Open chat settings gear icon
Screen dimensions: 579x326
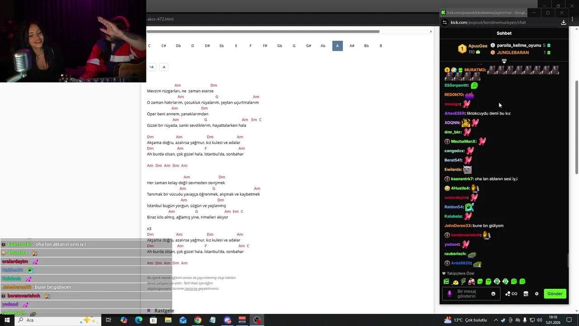tap(536, 293)
